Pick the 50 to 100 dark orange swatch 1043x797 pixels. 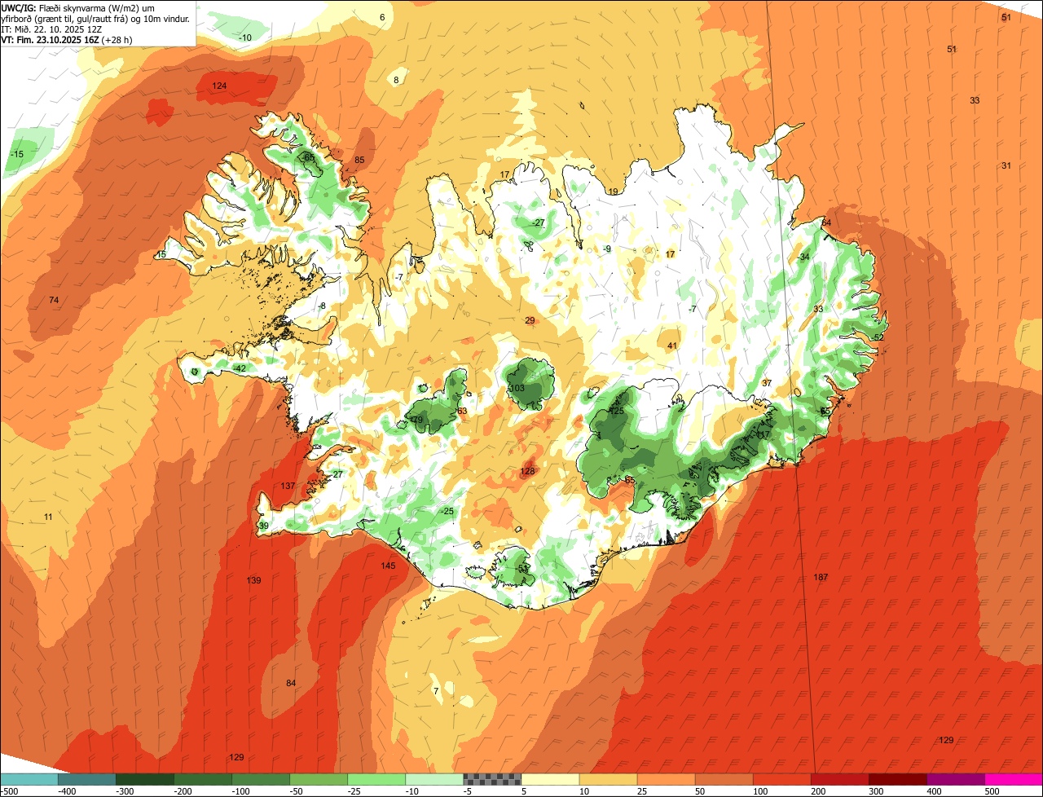pyautogui.click(x=724, y=779)
